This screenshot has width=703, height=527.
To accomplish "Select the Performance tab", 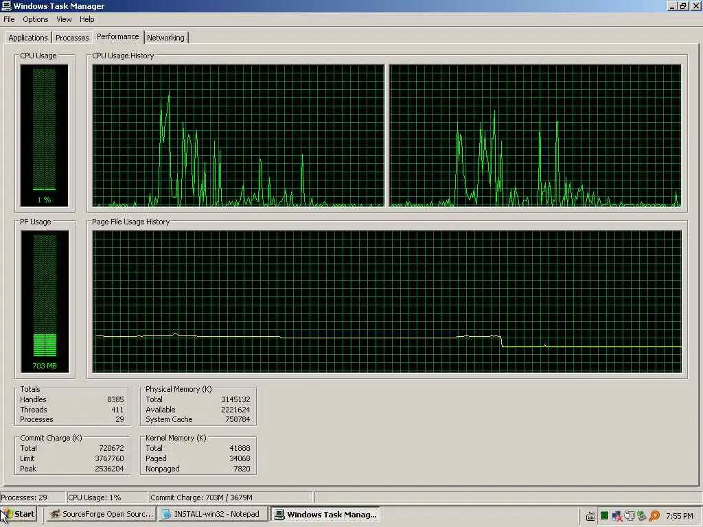I will 118,36.
